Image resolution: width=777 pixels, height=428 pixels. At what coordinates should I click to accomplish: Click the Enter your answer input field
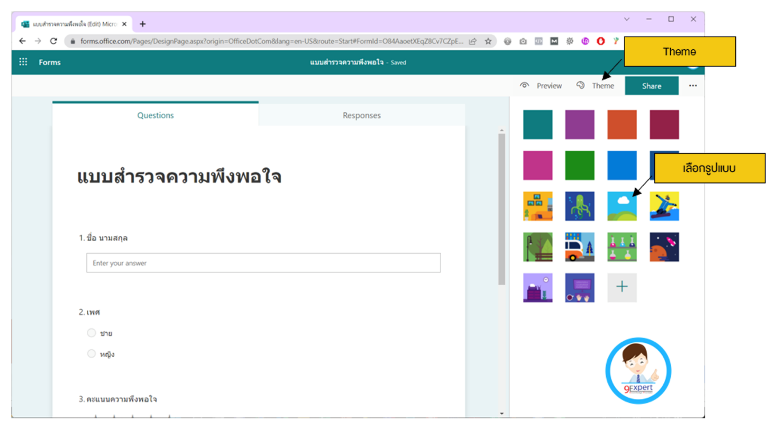[263, 263]
